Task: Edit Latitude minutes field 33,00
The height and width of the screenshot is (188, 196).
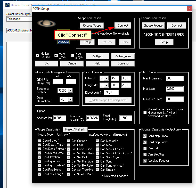Action: pyautogui.click(x=126, y=78)
